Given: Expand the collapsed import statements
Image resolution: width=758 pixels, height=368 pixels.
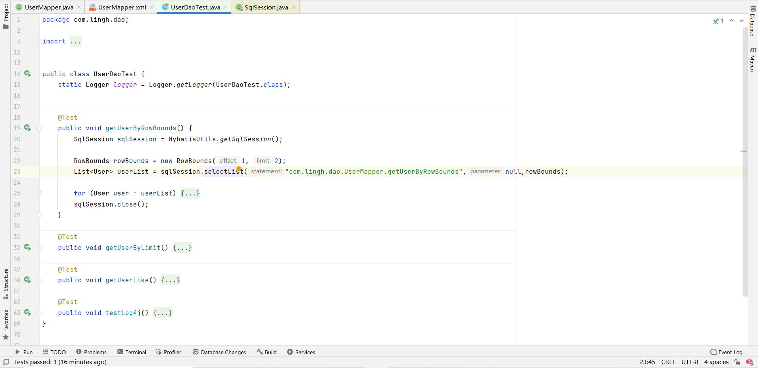Looking at the screenshot, I should 39,41.
